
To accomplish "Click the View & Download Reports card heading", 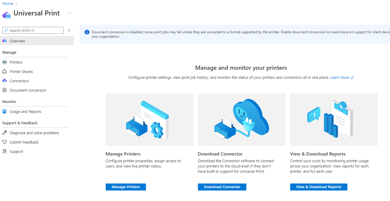I will (x=318, y=154).
